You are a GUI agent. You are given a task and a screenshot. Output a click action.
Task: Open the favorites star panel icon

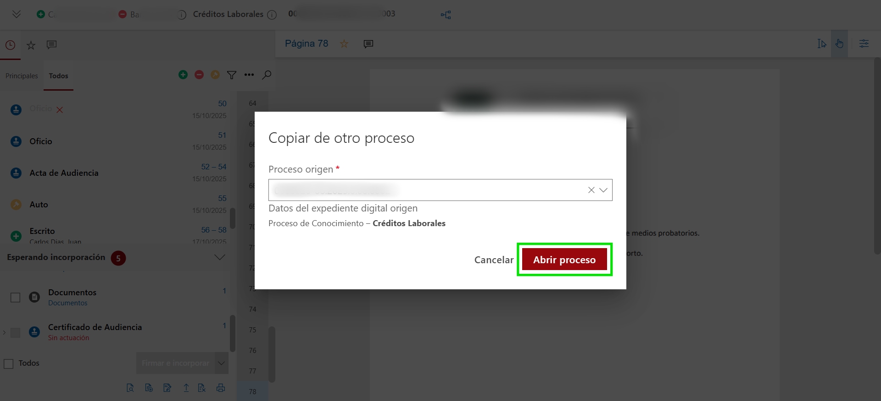pos(31,45)
